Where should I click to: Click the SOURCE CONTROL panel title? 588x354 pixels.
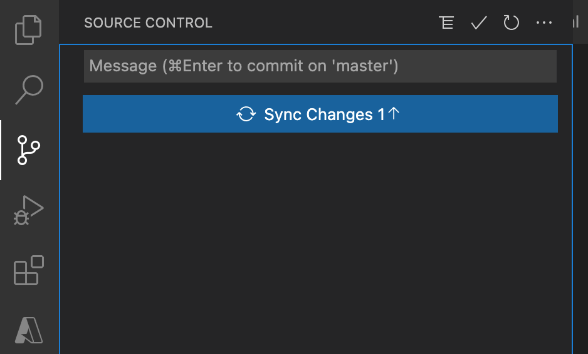pyautogui.click(x=148, y=23)
